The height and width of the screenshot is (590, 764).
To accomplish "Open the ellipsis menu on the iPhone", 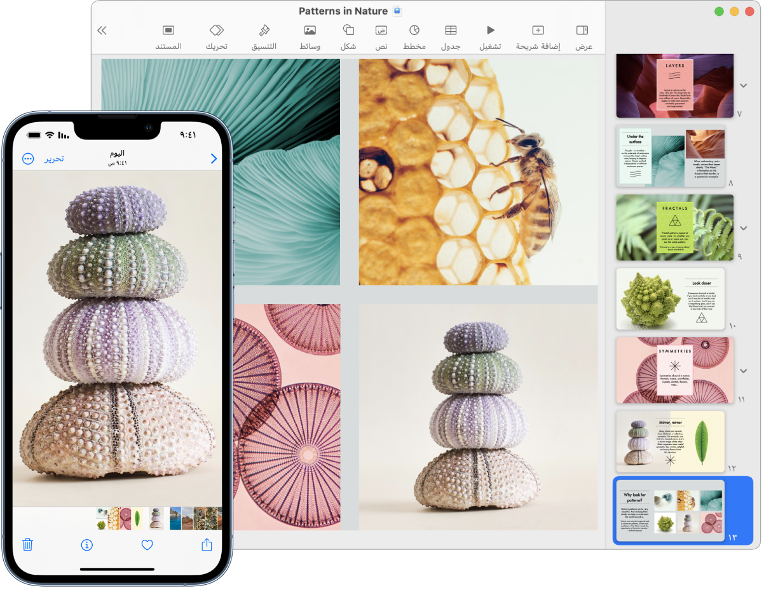I will click(x=27, y=158).
